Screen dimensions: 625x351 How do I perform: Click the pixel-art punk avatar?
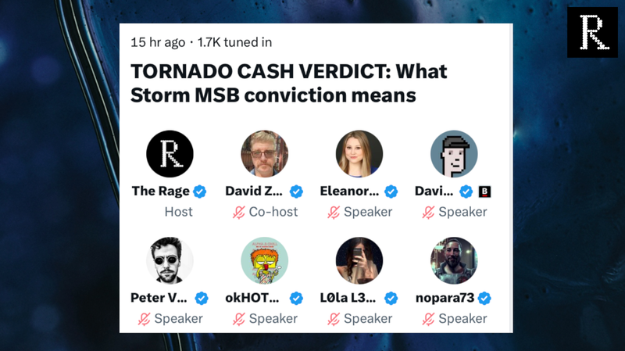(454, 153)
